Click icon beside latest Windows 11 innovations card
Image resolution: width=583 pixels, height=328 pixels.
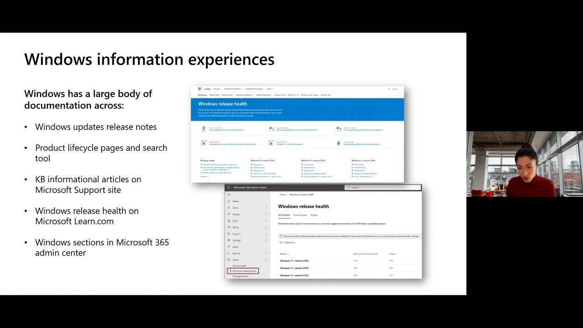pos(338,129)
